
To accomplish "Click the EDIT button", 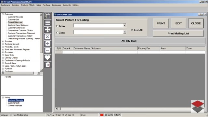I will click(x=178, y=23).
